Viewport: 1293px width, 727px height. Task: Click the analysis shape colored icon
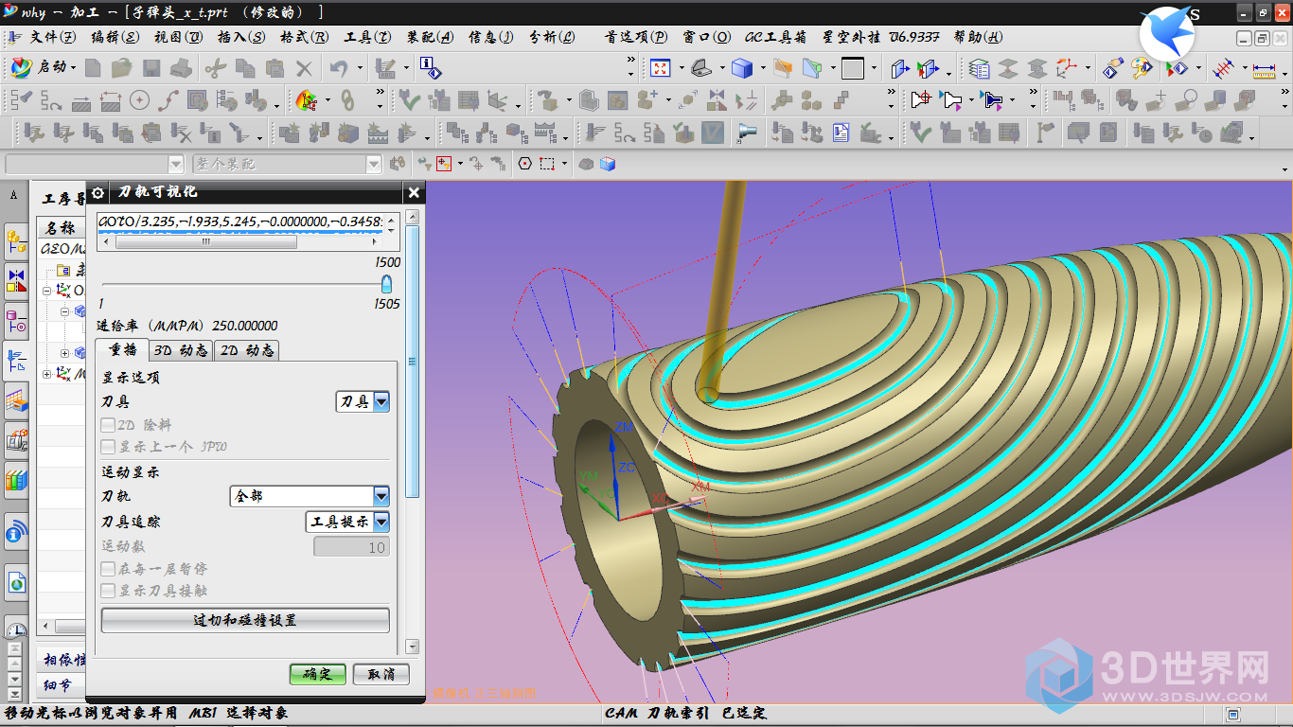pyautogui.click(x=306, y=99)
